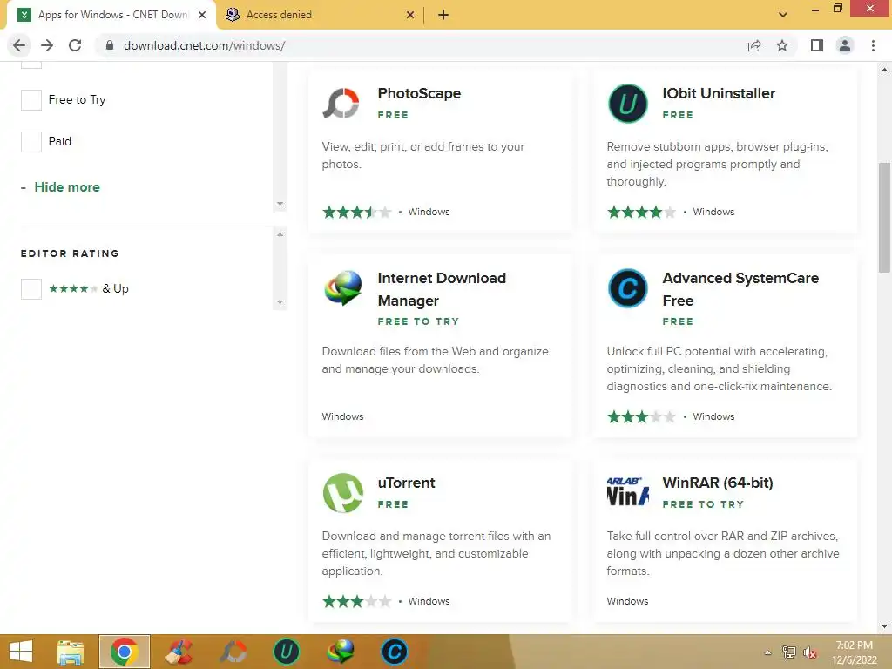This screenshot has height=669, width=892.
Task: Go forward in browser history
Action: point(47,45)
